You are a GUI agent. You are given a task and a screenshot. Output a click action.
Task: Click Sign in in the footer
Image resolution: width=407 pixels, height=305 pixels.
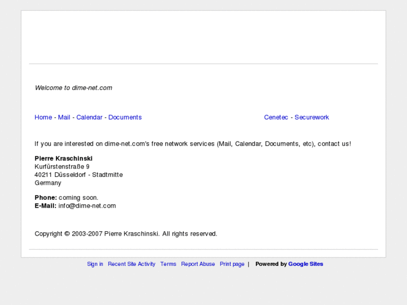tap(95, 264)
